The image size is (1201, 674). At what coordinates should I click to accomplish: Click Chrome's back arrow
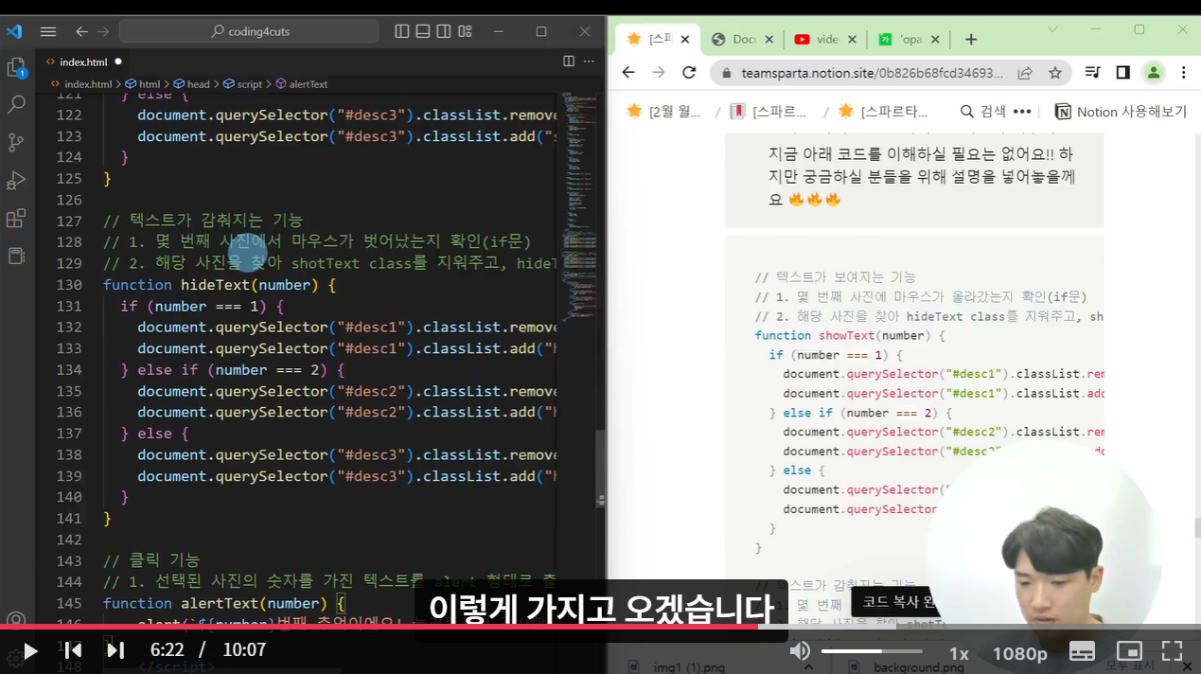pos(628,73)
